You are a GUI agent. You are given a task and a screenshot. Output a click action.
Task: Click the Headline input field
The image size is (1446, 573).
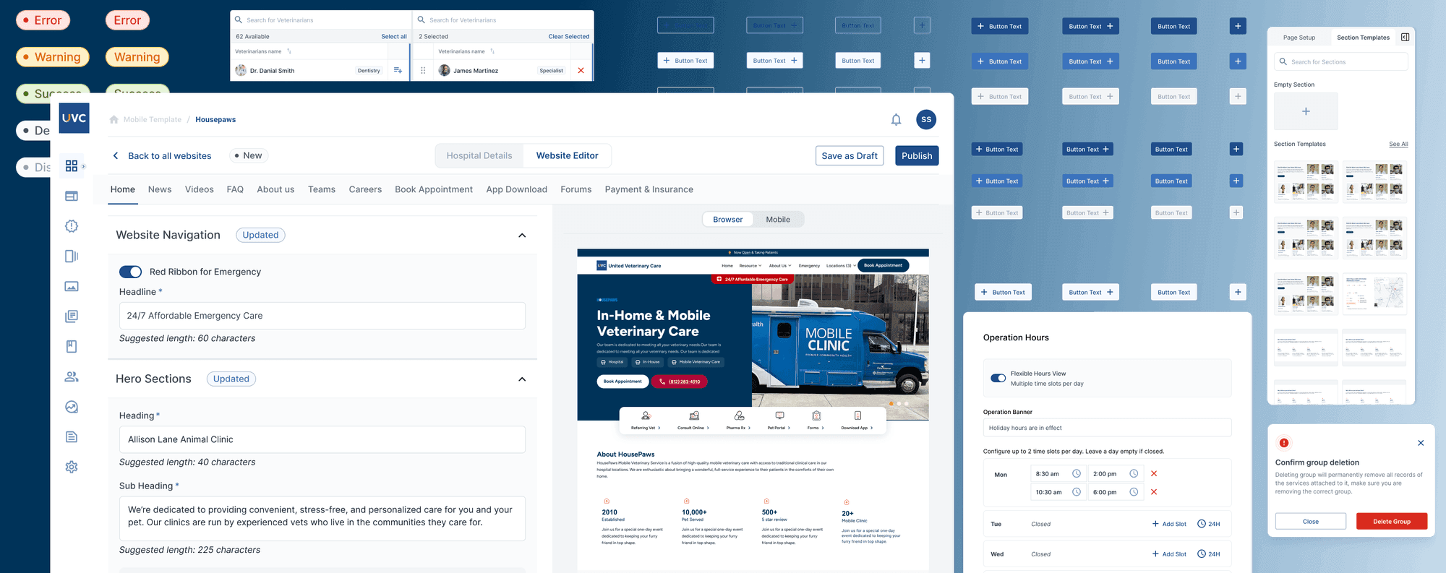pos(322,316)
